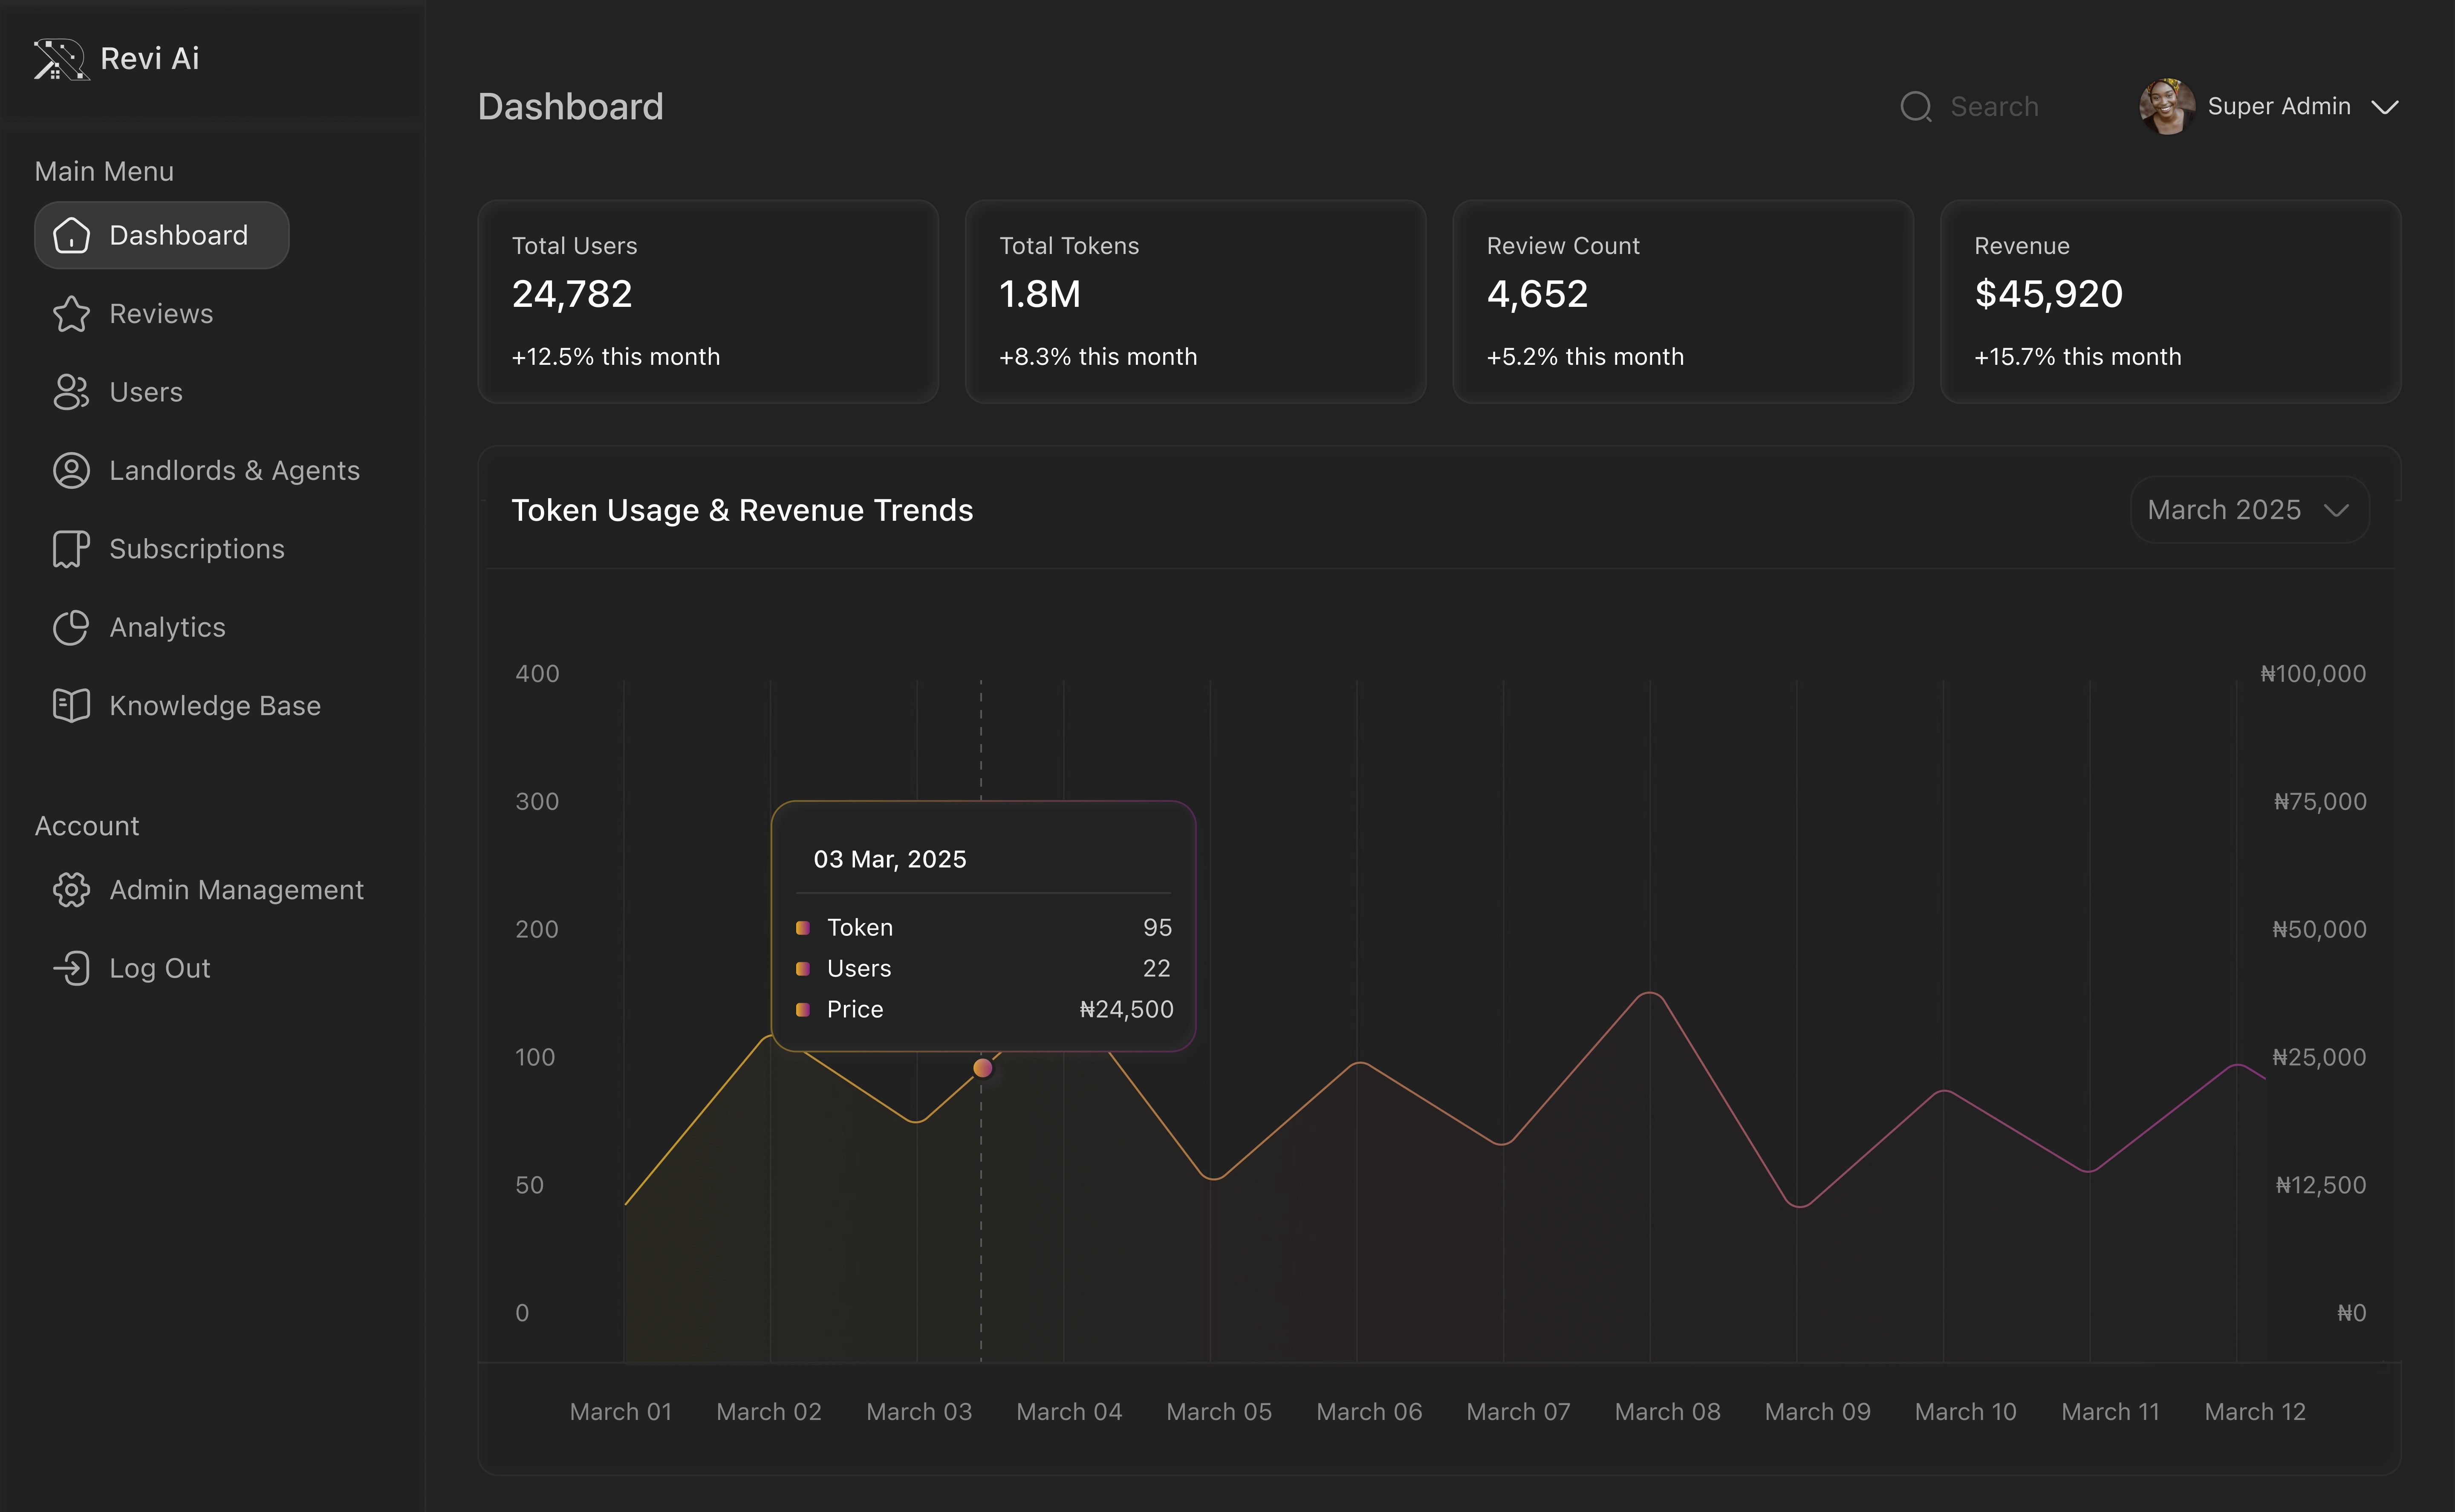Expand the Super Admin account chevron

[2385, 107]
